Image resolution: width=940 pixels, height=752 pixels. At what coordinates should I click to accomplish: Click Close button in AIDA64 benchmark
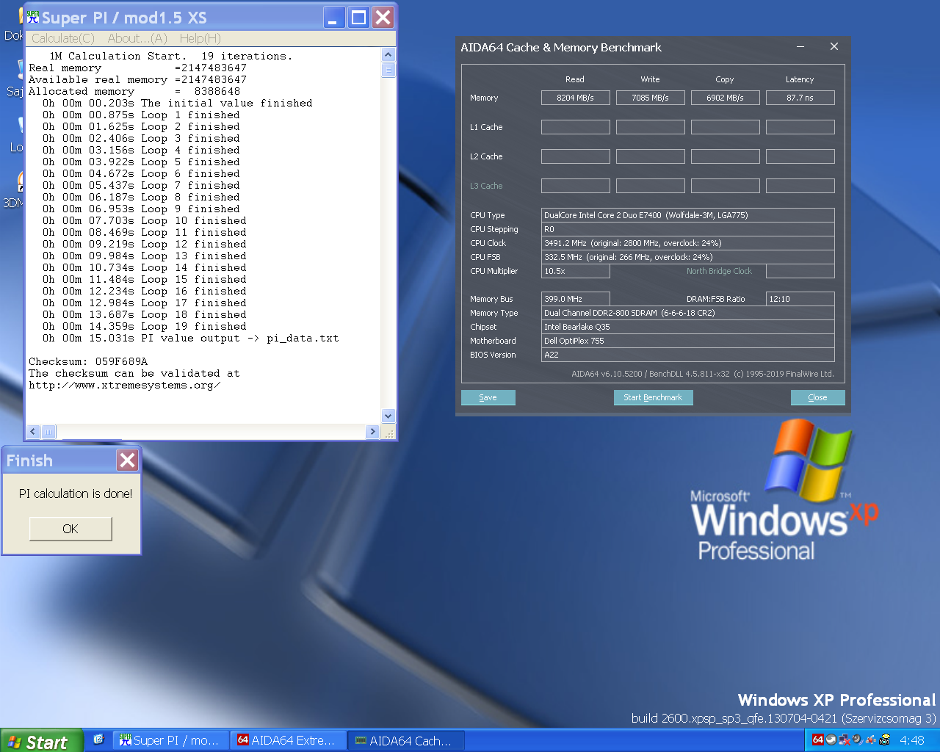(817, 397)
